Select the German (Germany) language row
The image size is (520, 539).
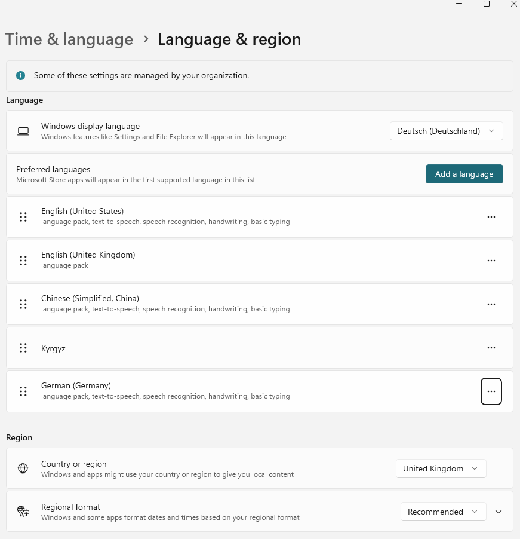point(260,391)
